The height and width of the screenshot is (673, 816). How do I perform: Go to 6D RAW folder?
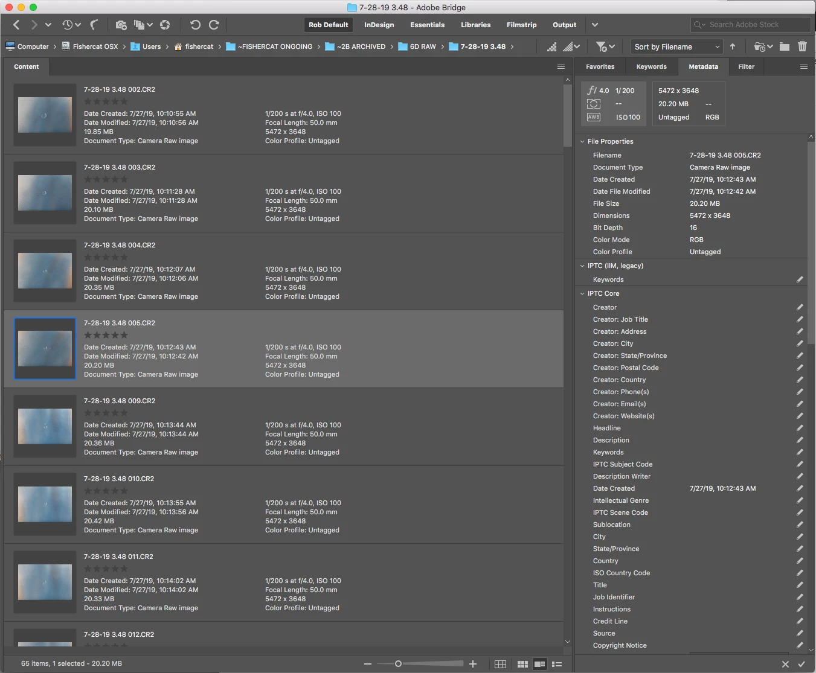tap(417, 46)
